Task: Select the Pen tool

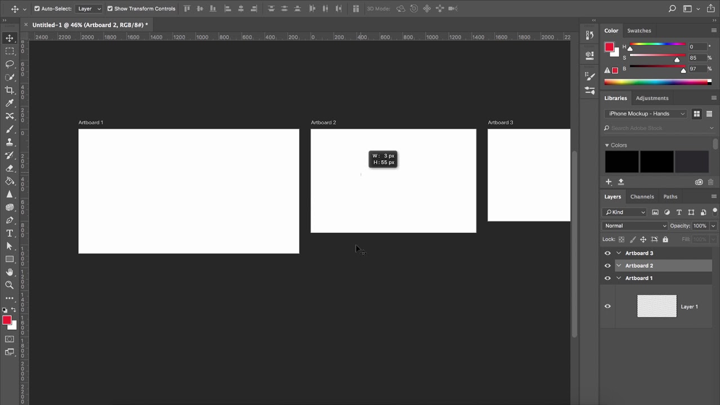Action: (x=10, y=220)
